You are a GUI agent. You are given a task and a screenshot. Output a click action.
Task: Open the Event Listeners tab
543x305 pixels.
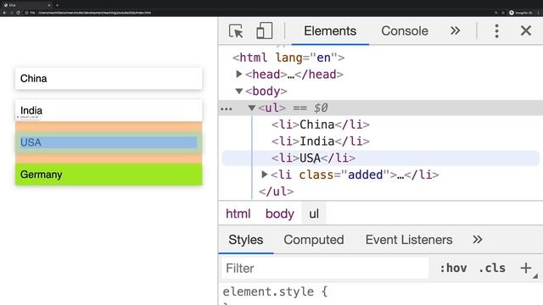click(x=409, y=240)
